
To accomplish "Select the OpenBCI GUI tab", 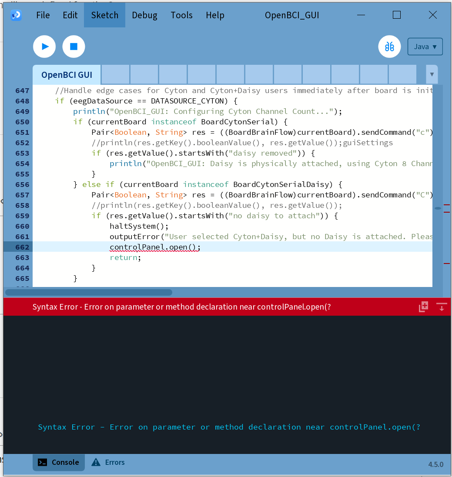I will coord(67,75).
